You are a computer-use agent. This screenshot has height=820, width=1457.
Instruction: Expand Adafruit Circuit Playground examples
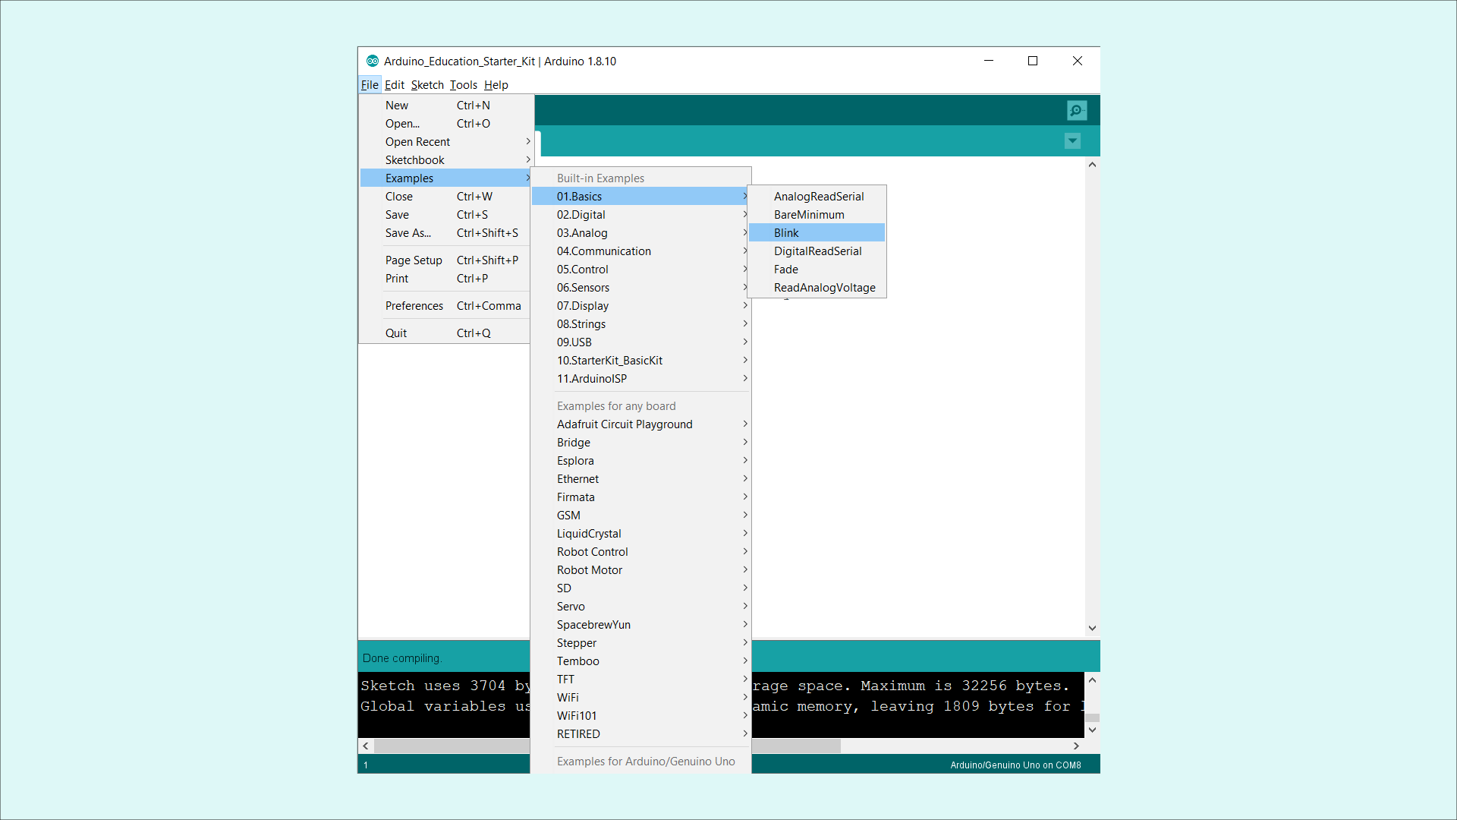point(641,424)
